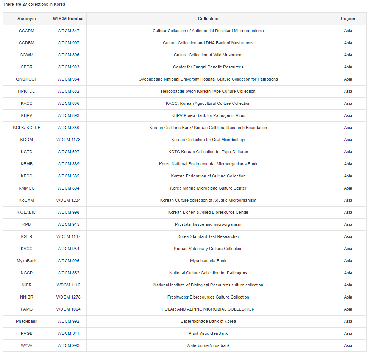
Task: Click Korea National Environmental Microorganisms Bank
Action: (x=208, y=164)
